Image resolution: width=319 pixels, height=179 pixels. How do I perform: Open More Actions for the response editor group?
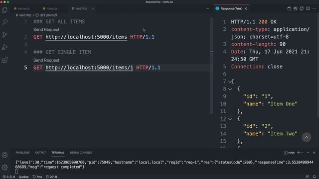[x=314, y=8]
